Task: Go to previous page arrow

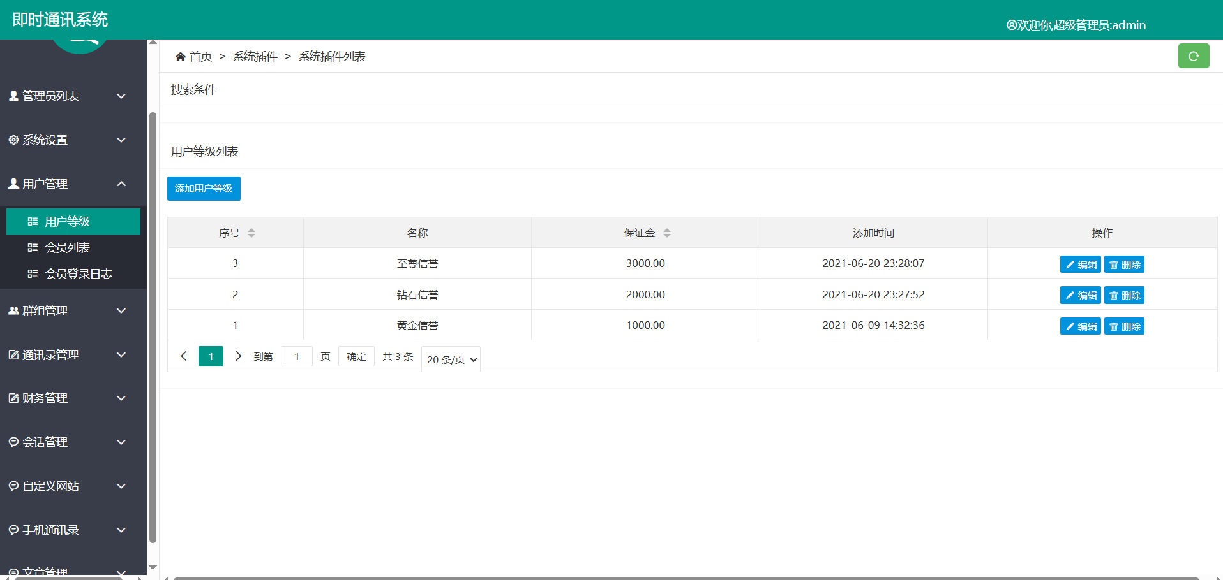Action: coord(184,356)
